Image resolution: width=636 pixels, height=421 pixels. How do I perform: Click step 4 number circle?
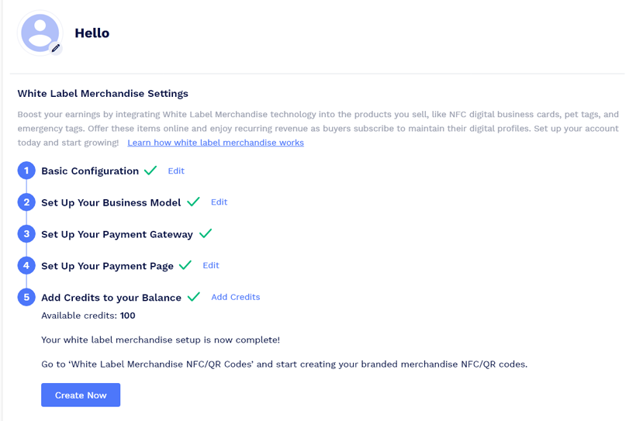coord(26,266)
